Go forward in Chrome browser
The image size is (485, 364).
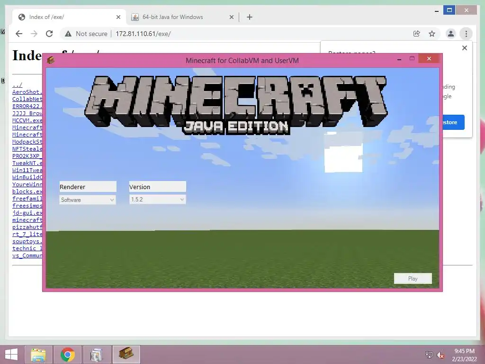point(34,34)
